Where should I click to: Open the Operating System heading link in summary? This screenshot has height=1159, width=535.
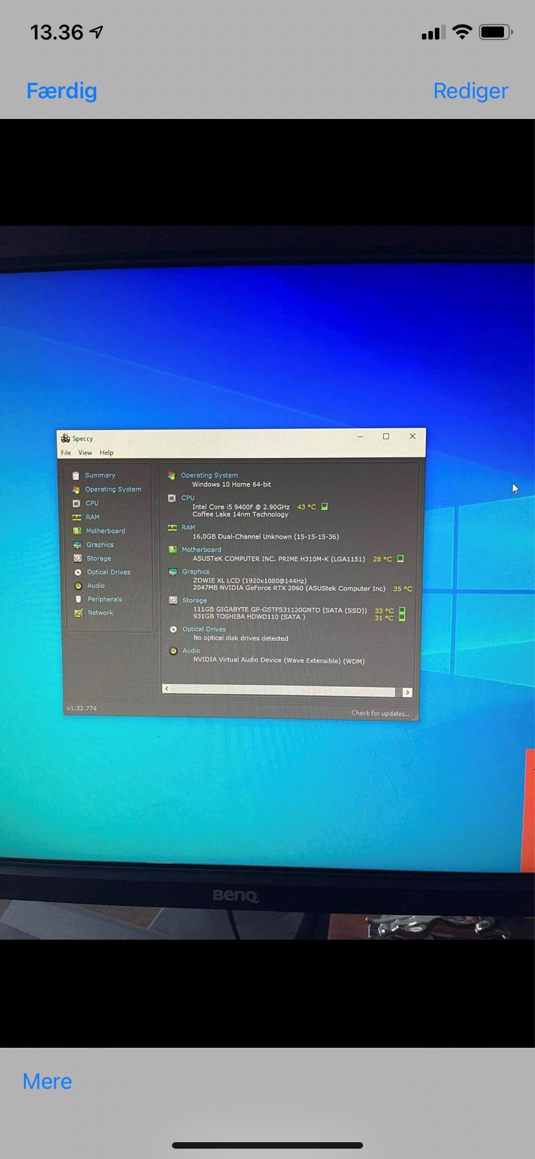(209, 475)
